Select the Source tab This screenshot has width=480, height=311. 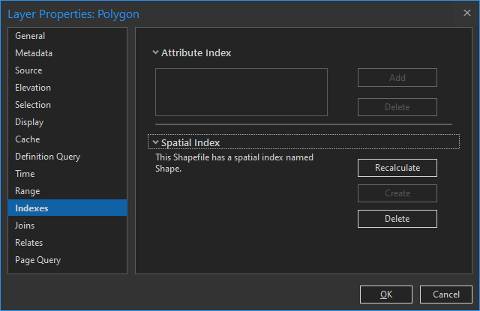[x=28, y=70]
